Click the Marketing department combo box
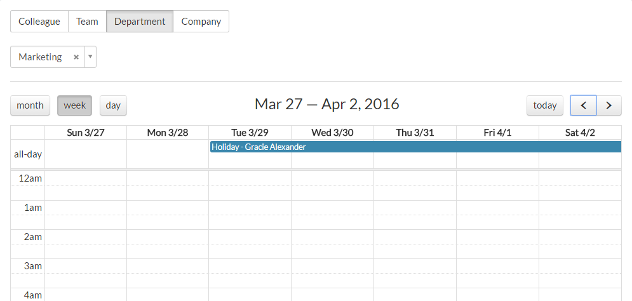 tap(42, 57)
